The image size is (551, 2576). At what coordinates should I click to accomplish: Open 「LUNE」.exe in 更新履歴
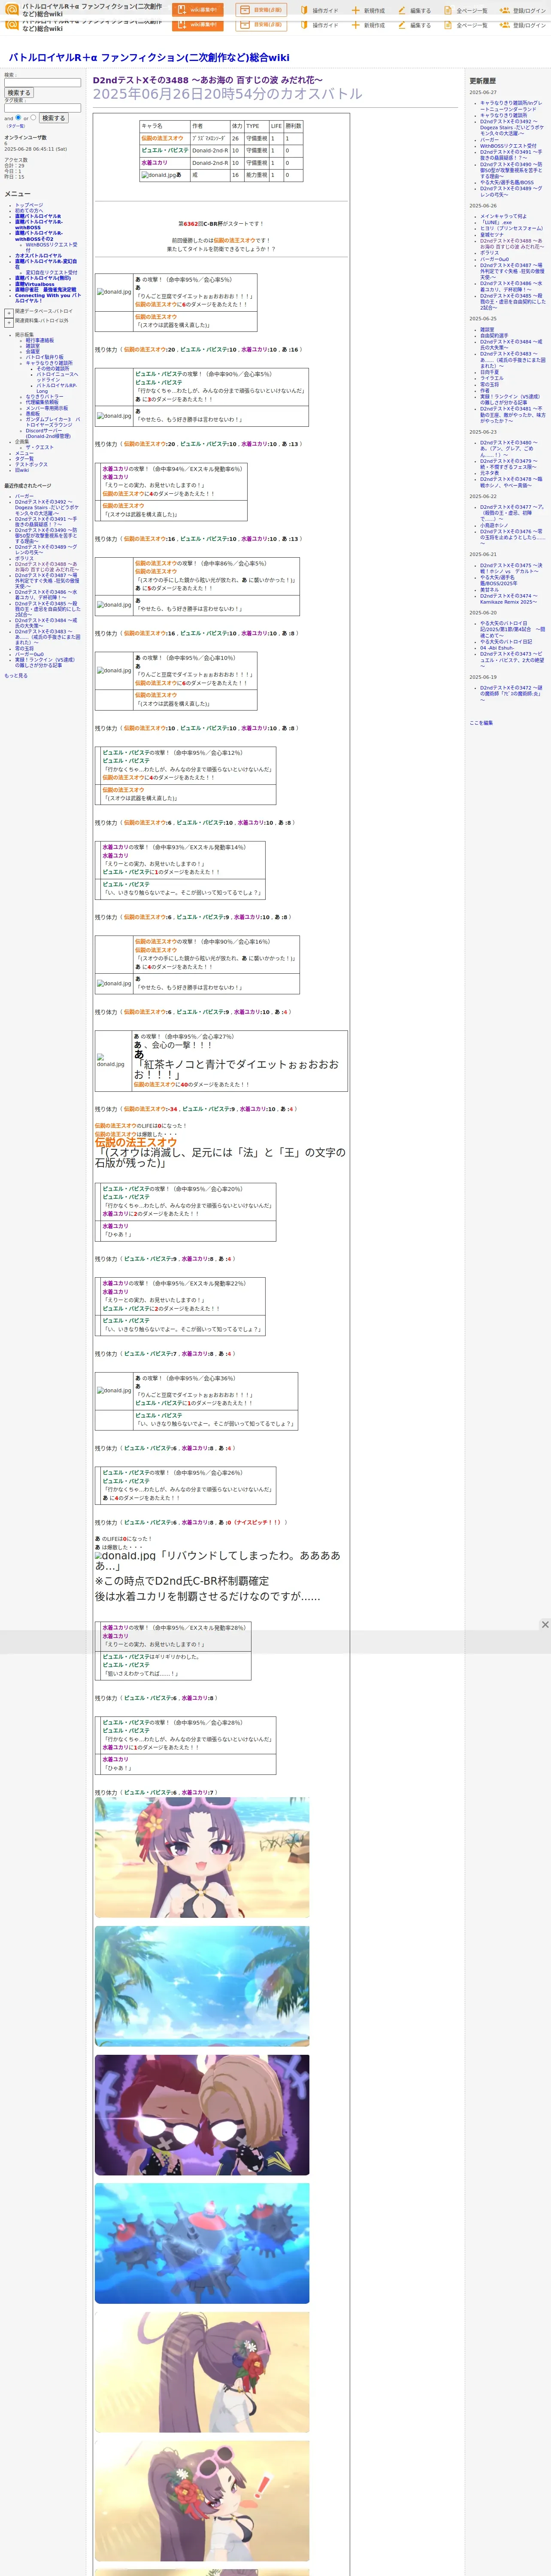click(496, 222)
